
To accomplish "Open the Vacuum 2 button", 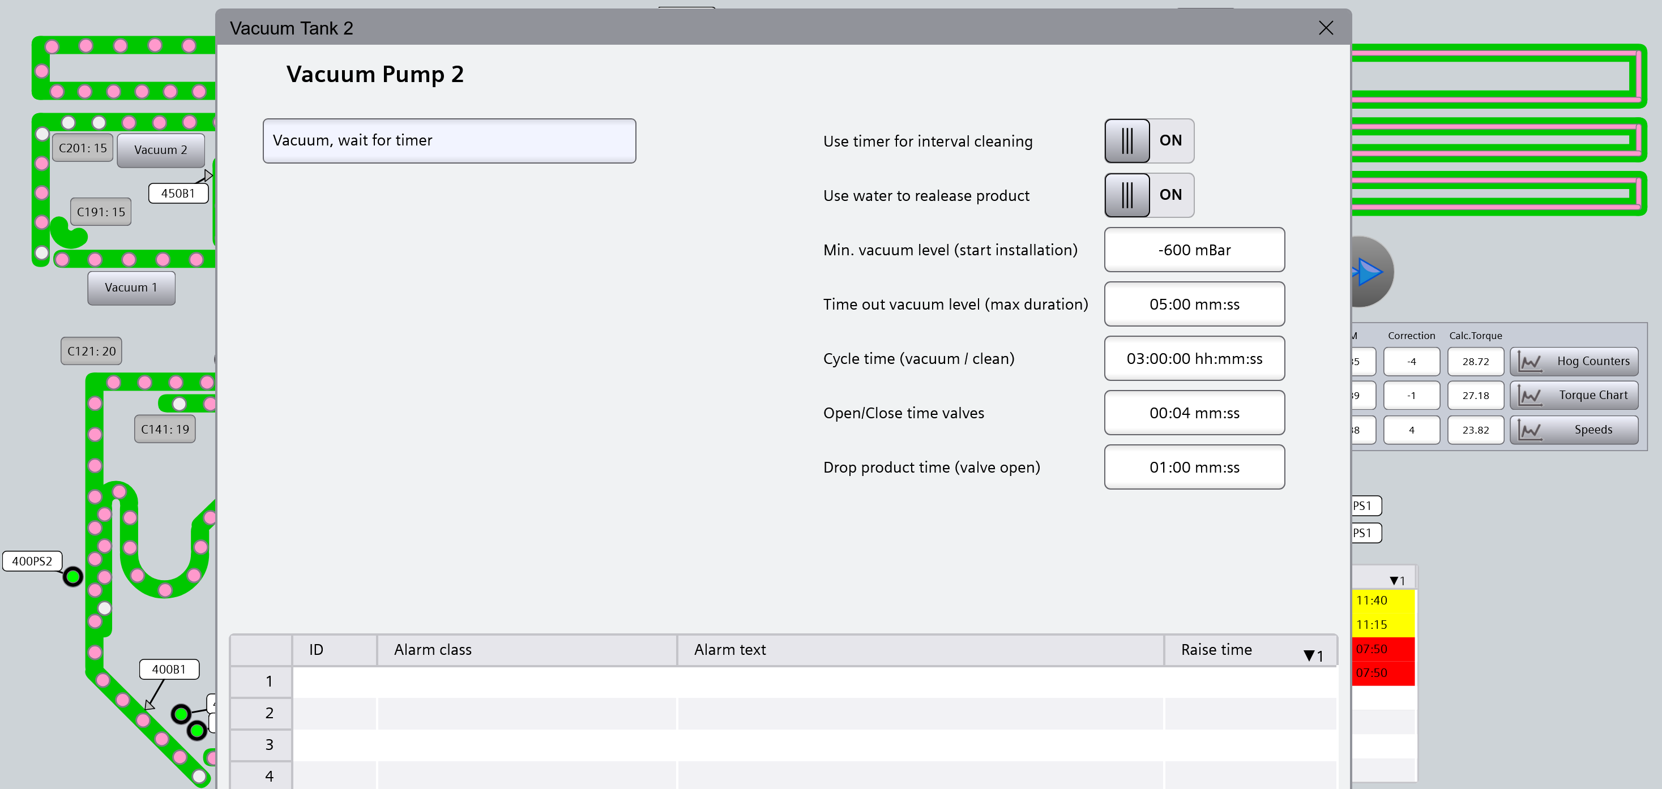I will pos(161,149).
